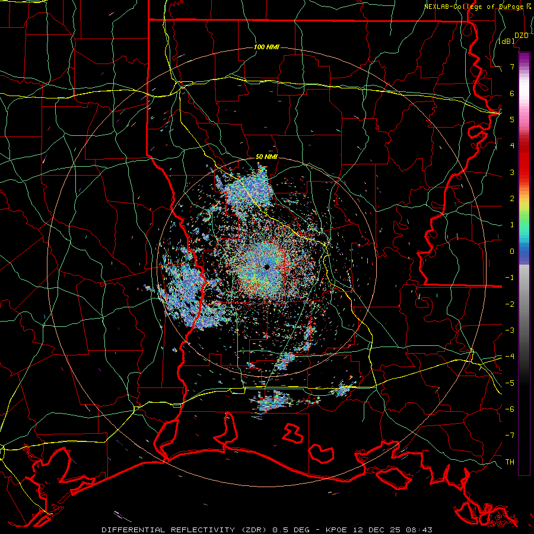The image size is (534, 534).
Task: Click the colorbar value 0 label
Action: (x=512, y=252)
